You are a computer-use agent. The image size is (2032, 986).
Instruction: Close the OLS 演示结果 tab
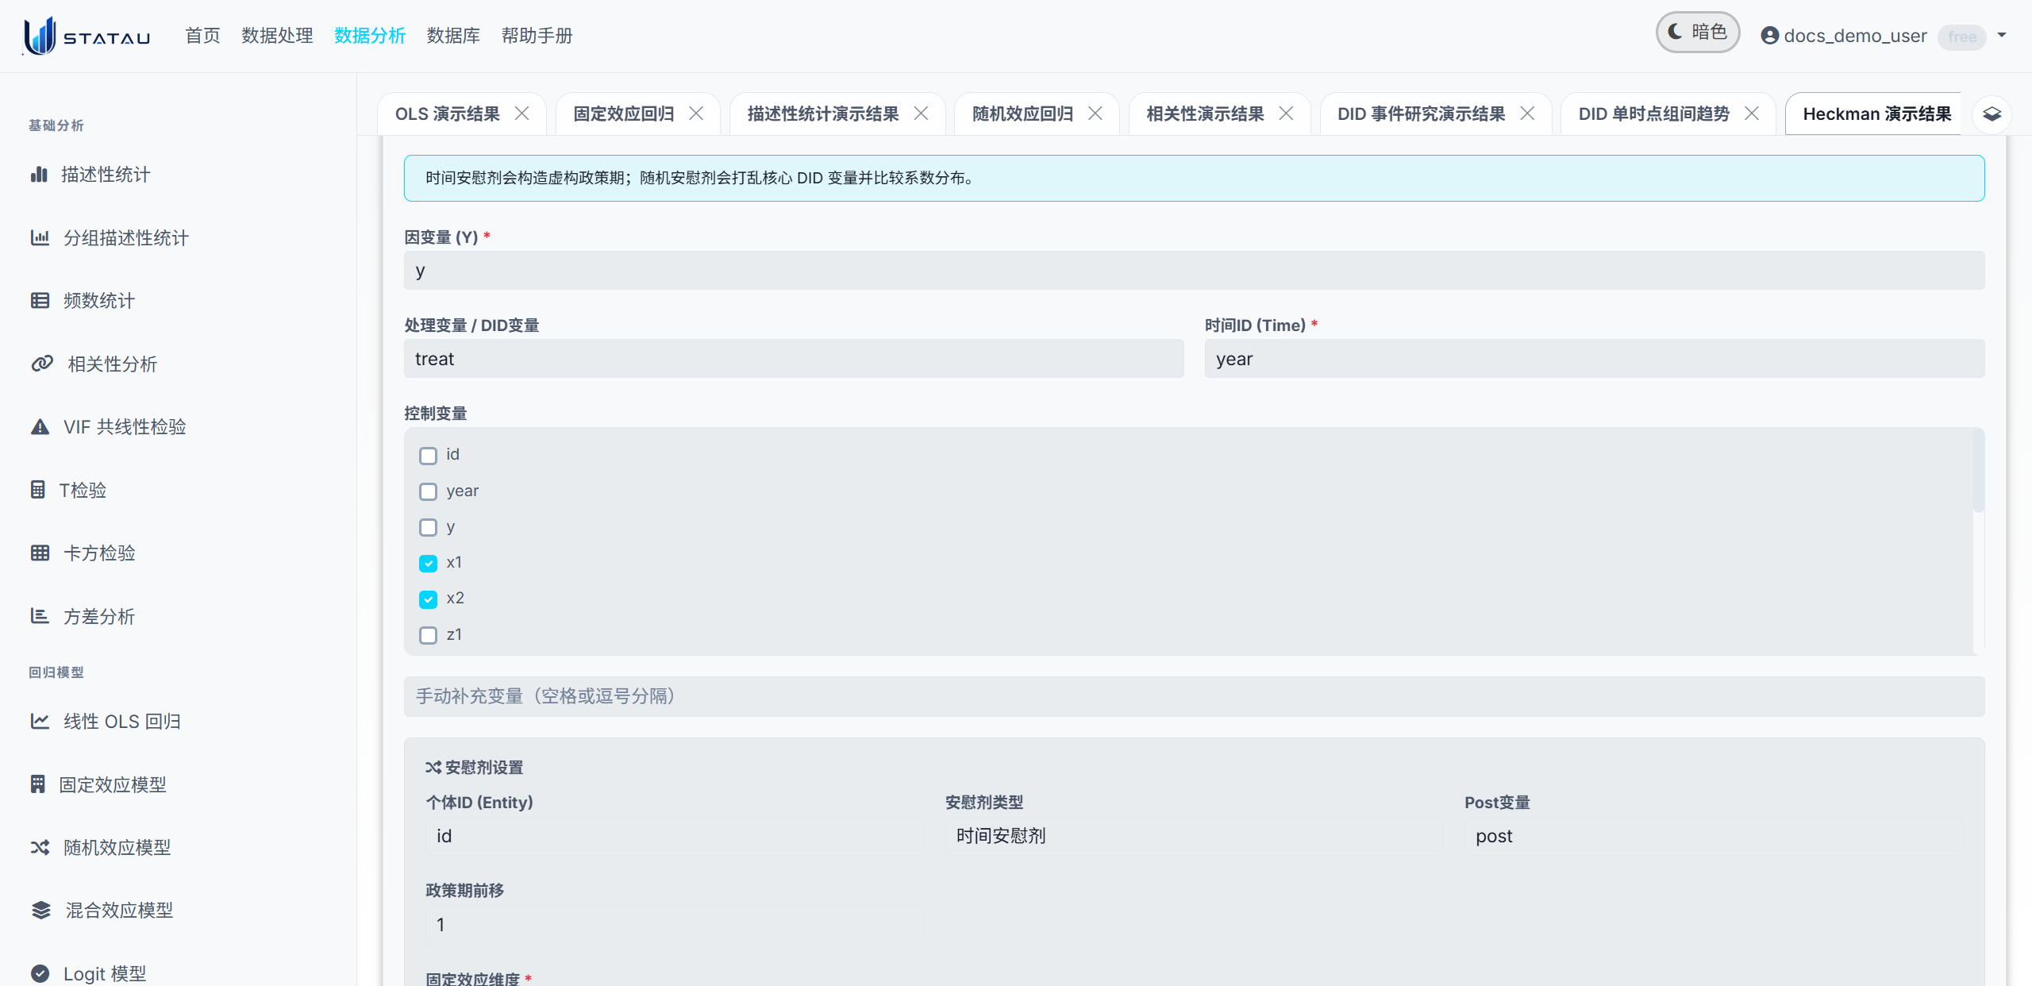click(521, 114)
